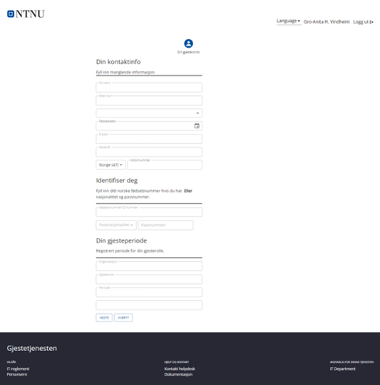380x385 pixels.
Task: Open the Fødselsdato calendar picker icon
Action: [x=196, y=125]
